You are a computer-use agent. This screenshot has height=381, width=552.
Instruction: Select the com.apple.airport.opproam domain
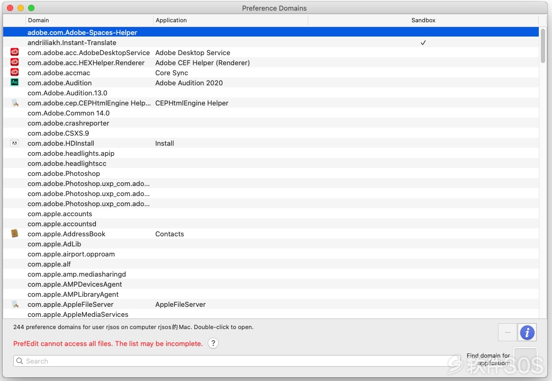(71, 254)
